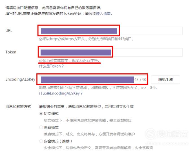Viewport: 195px width, 153px height.
Task: Click the 安全模式（推荐） option label text
Action: tap(58, 141)
